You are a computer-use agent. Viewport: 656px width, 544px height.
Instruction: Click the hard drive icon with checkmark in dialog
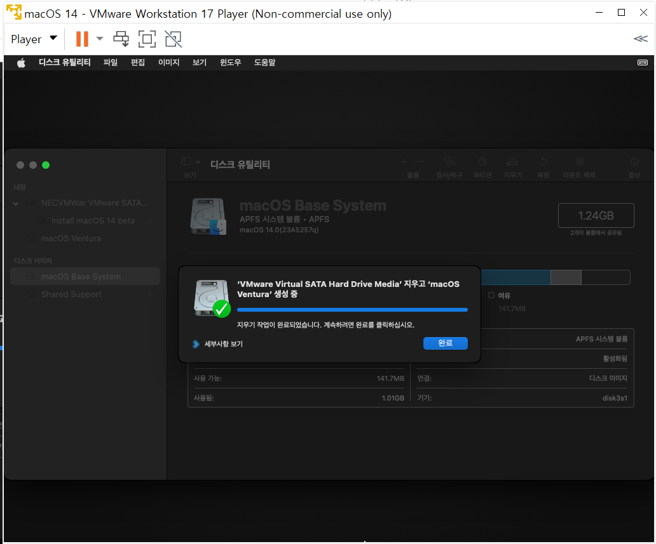(x=212, y=298)
